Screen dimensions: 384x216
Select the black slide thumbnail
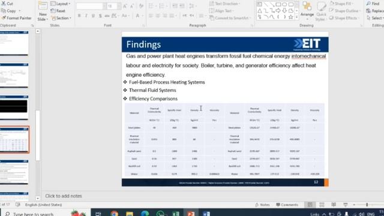click(14, 107)
